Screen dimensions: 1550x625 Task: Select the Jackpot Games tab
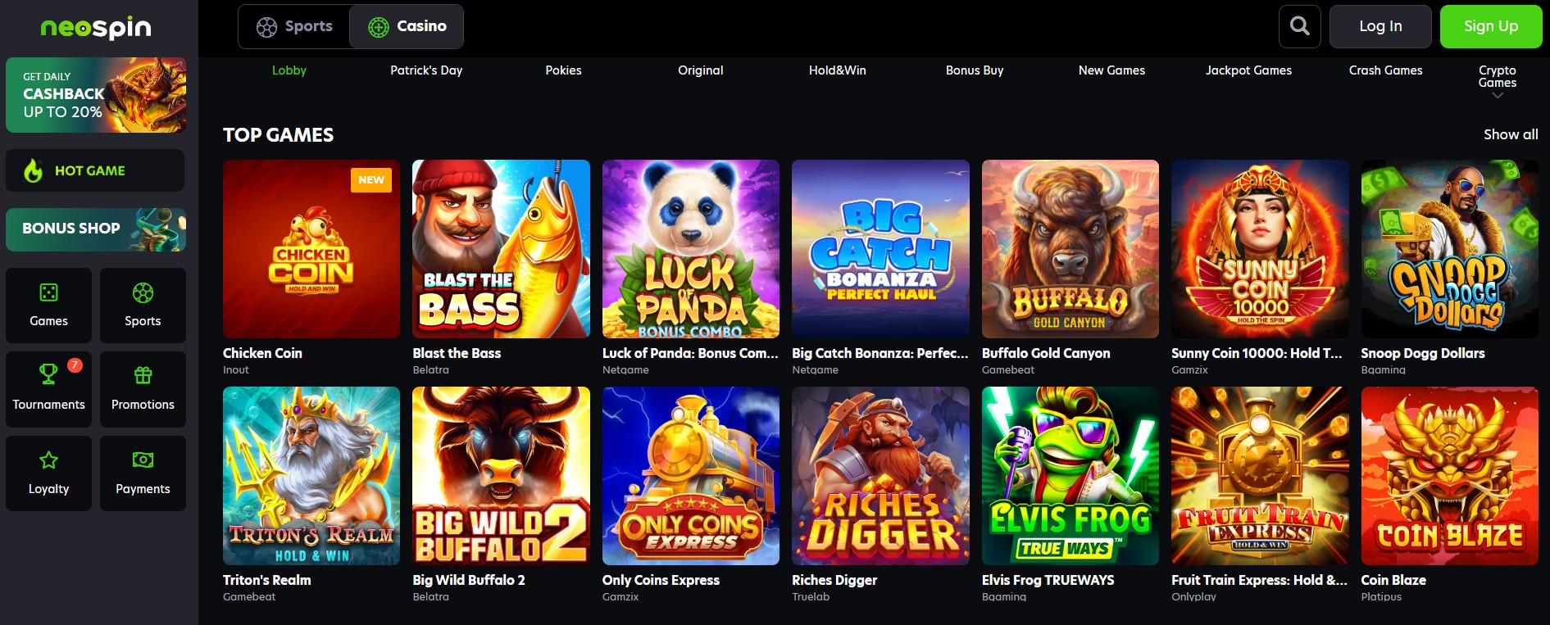coord(1248,70)
